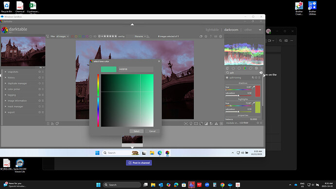Toggle the green color label filter
The height and width of the screenshot is (189, 336).
point(80,37)
